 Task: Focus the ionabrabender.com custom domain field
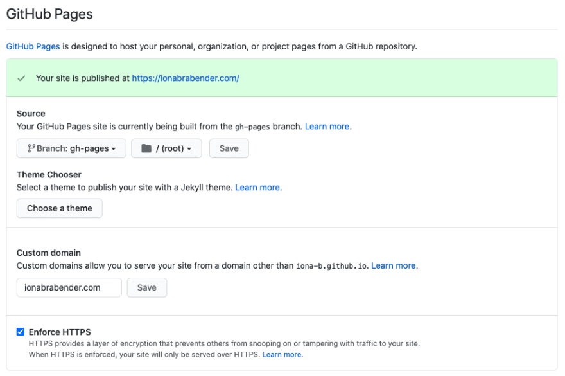(69, 287)
